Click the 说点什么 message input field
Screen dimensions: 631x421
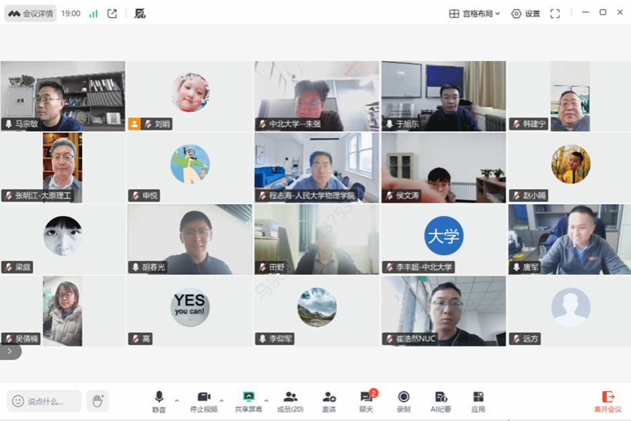pos(45,401)
